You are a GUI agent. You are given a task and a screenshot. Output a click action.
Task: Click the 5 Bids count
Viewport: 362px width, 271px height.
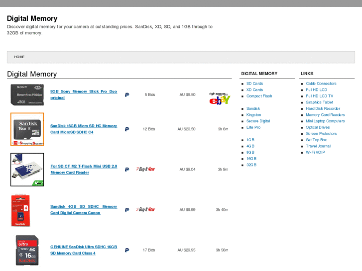[x=150, y=94]
